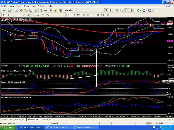This screenshot has height=130, width=174.
Task: Switch chart to line chart mode
Action: pos(111,10)
